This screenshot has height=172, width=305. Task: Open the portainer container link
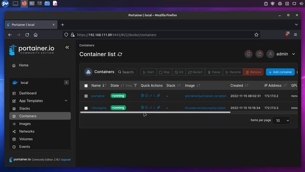pyautogui.click(x=98, y=96)
